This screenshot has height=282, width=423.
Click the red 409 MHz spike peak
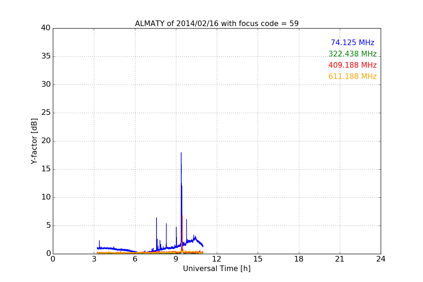[x=182, y=216]
